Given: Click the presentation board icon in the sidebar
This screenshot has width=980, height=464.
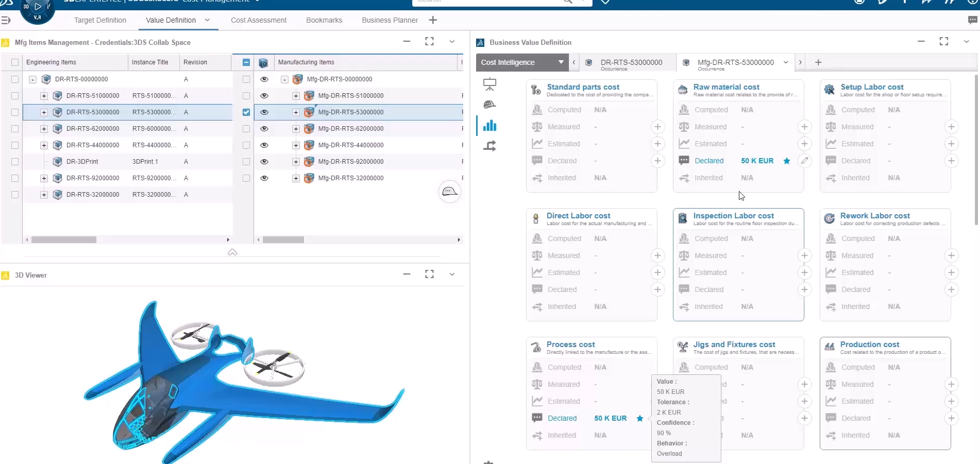Looking at the screenshot, I should coord(489,83).
